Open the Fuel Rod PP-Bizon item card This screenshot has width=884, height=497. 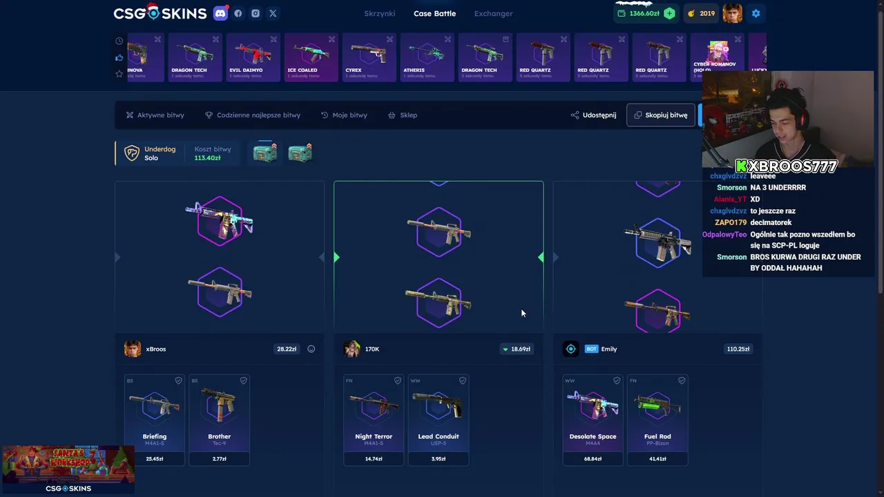click(x=657, y=420)
